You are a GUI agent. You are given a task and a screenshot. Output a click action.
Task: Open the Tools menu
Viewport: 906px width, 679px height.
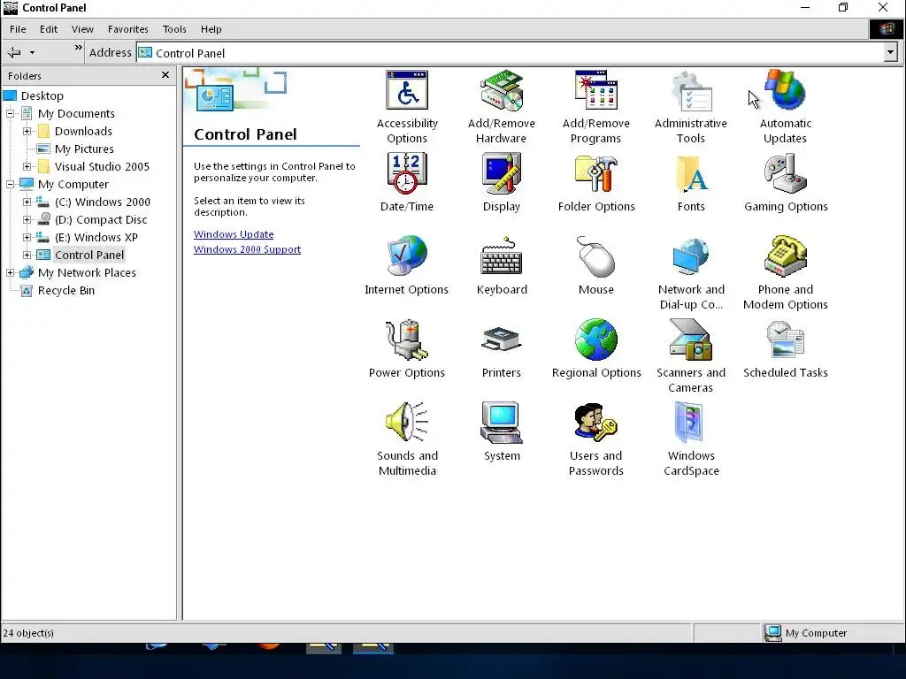[x=174, y=29]
